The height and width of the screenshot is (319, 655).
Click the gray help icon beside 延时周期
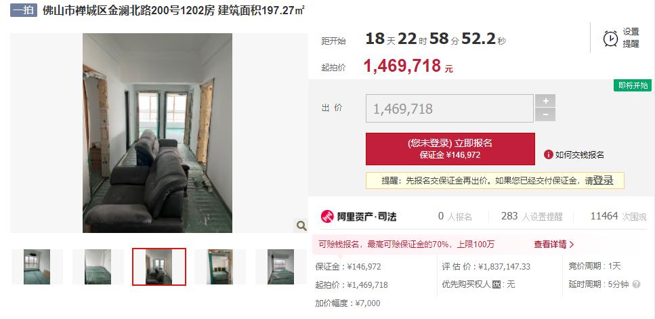coord(636,284)
